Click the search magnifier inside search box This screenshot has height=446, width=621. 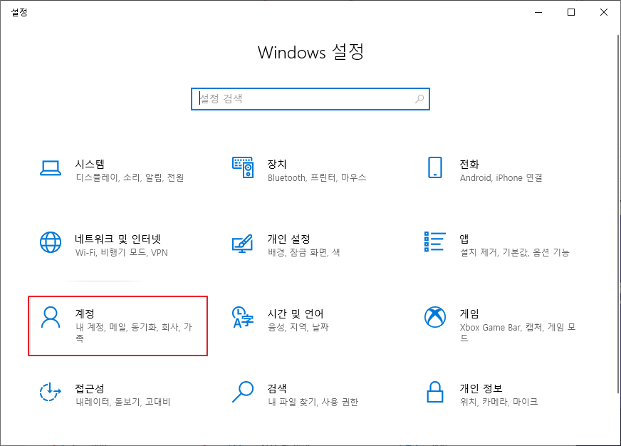pos(419,99)
